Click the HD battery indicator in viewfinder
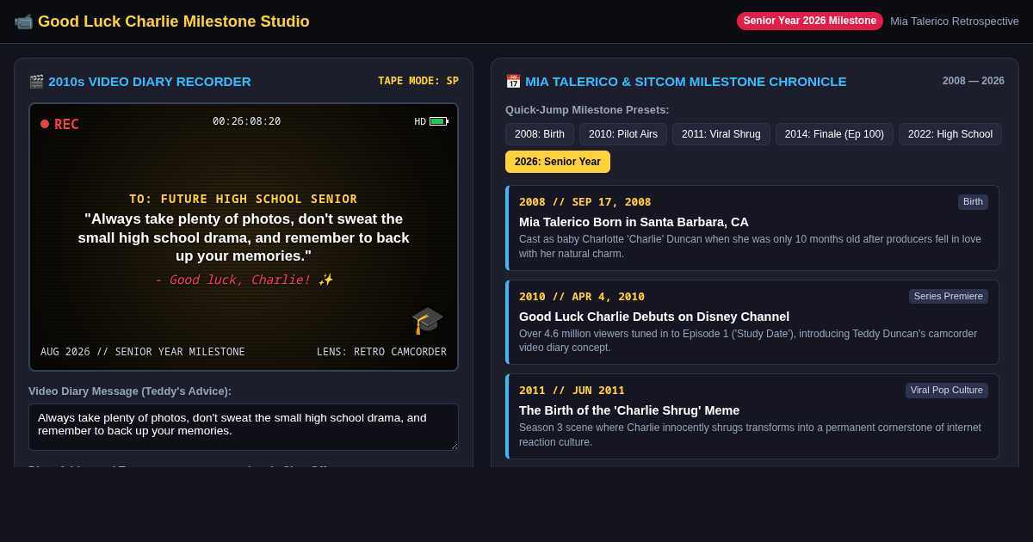Viewport: 1033px width, 542px height. tap(431, 121)
